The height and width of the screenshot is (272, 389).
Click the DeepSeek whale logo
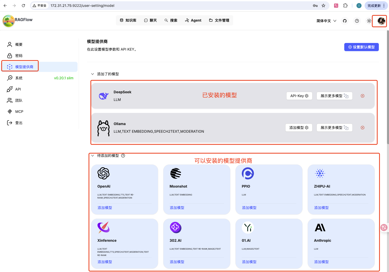click(x=103, y=96)
